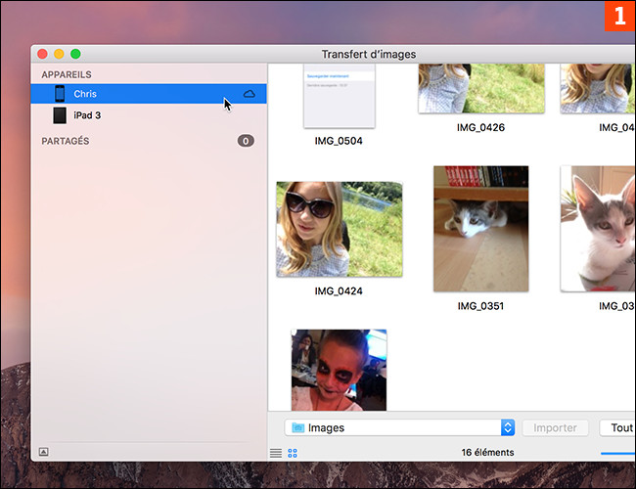
Task: Collapse the APPAREILS section header
Action: [67, 74]
